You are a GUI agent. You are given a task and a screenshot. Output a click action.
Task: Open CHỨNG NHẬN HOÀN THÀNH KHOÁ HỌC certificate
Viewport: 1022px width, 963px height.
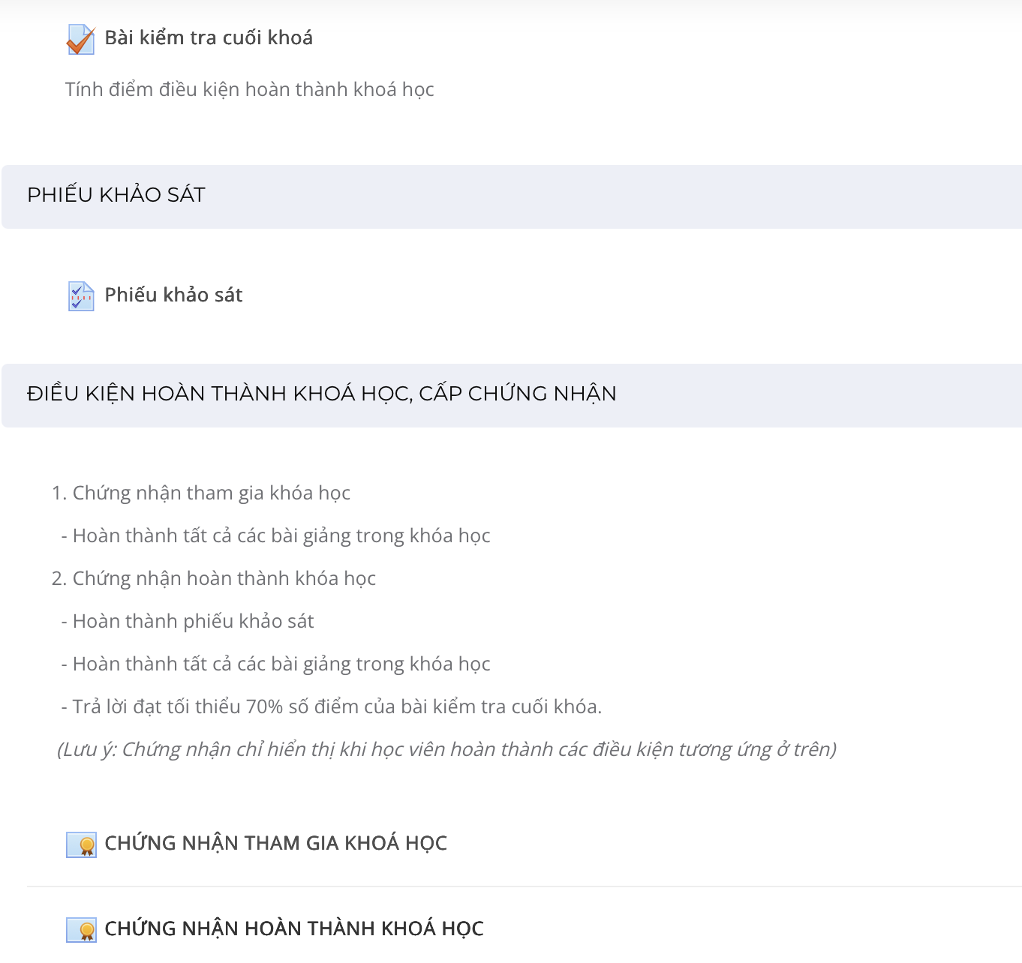294,928
